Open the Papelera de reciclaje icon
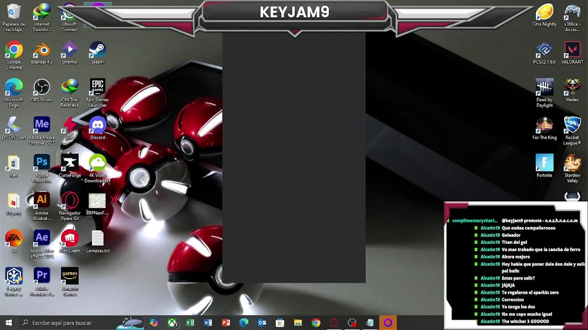Screen dimensions: 588x330 point(14,18)
